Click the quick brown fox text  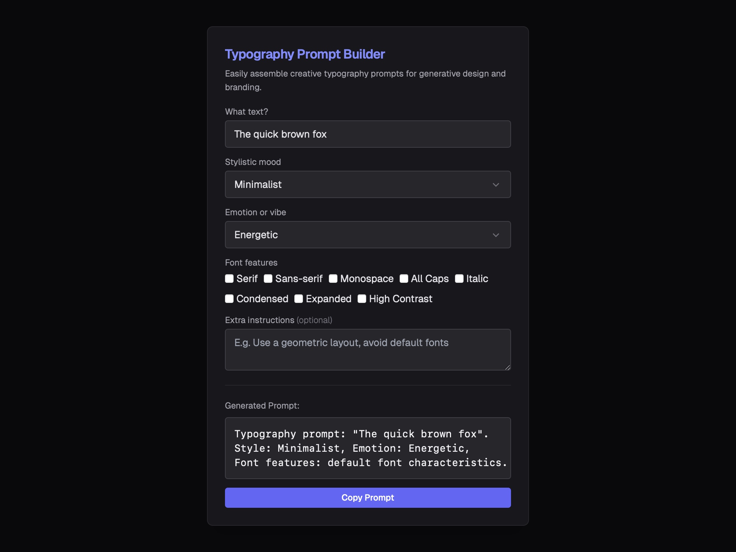tap(281, 134)
